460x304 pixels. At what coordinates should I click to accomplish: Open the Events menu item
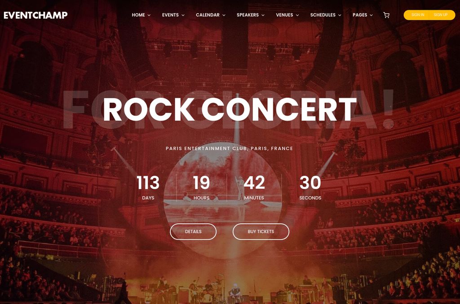[170, 15]
